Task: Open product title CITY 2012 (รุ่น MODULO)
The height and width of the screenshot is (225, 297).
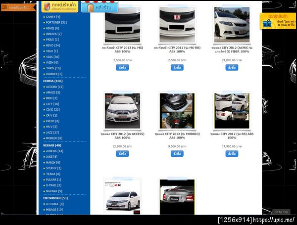Action: coord(177,136)
